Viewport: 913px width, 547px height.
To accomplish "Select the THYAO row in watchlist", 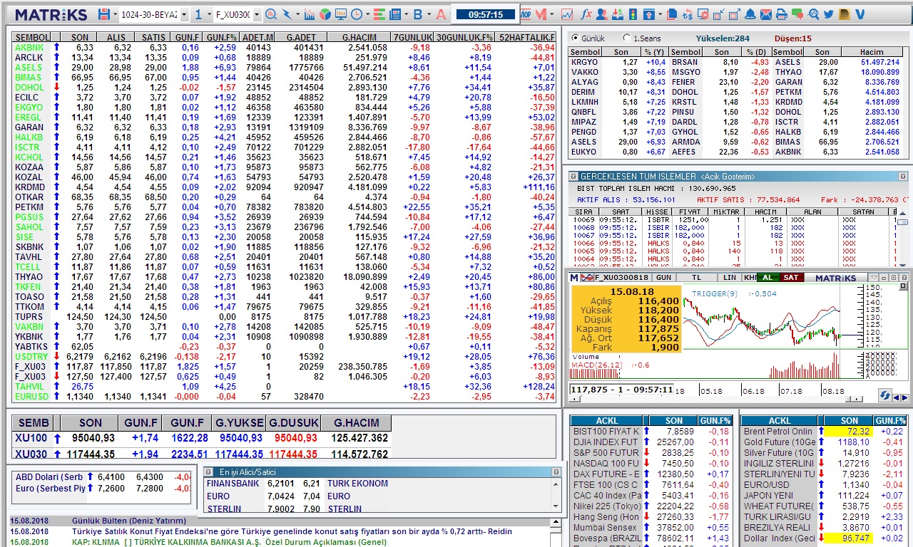I will click(x=285, y=277).
